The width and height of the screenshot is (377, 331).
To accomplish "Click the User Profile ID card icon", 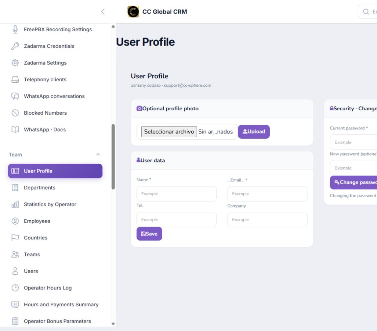I will [x=15, y=171].
